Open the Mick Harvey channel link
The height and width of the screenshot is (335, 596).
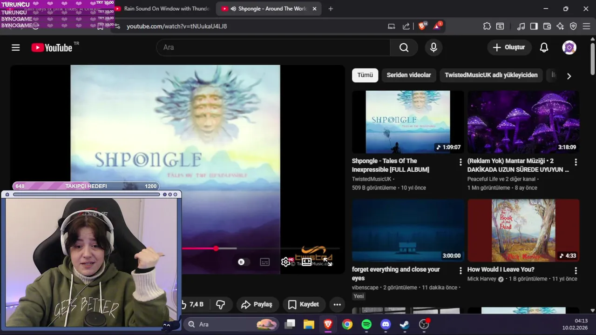click(x=482, y=279)
